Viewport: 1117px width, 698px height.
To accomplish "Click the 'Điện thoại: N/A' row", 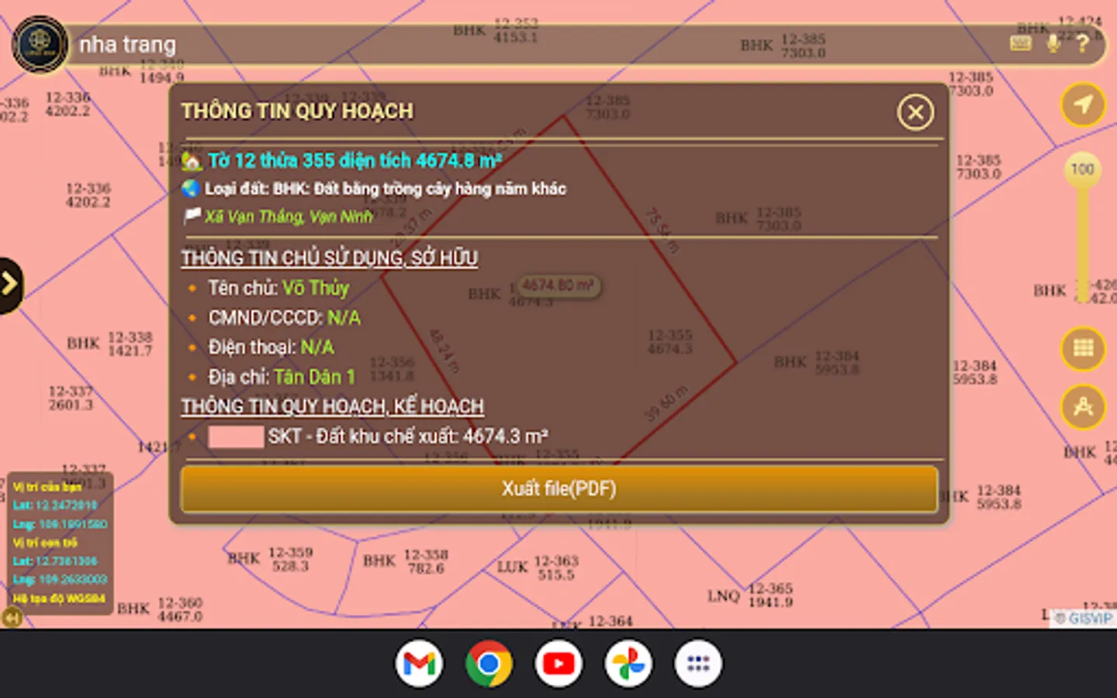I will (x=271, y=347).
